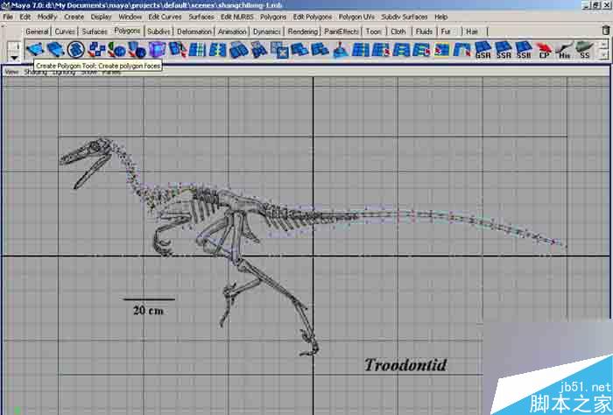This screenshot has width=613, height=415.
Task: Click the Troodontid label in the viewport
Action: click(x=405, y=365)
